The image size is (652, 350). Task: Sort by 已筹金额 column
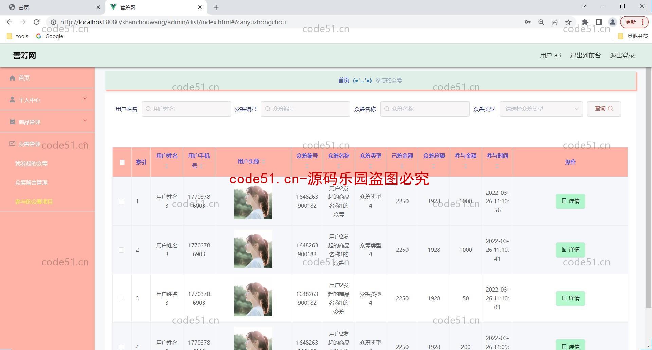(402, 166)
